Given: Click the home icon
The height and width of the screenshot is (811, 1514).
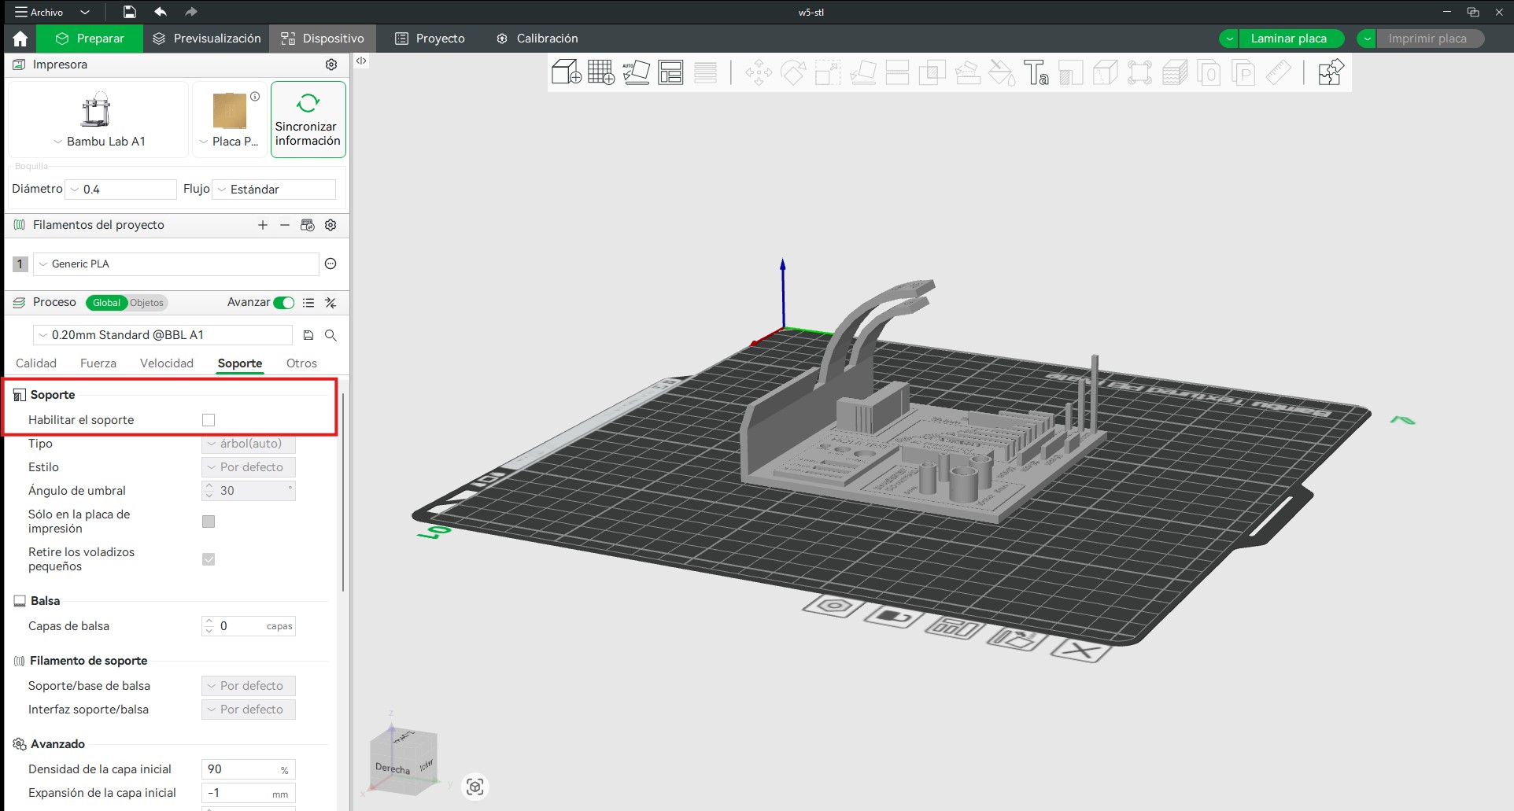Looking at the screenshot, I should (20, 39).
